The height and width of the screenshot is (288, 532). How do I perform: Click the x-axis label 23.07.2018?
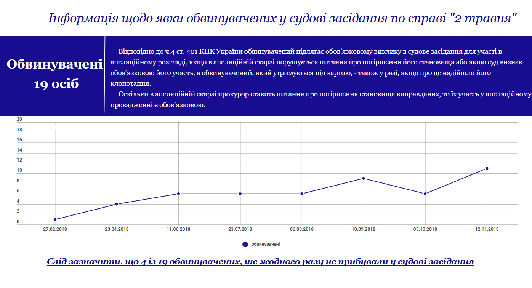coord(240,229)
